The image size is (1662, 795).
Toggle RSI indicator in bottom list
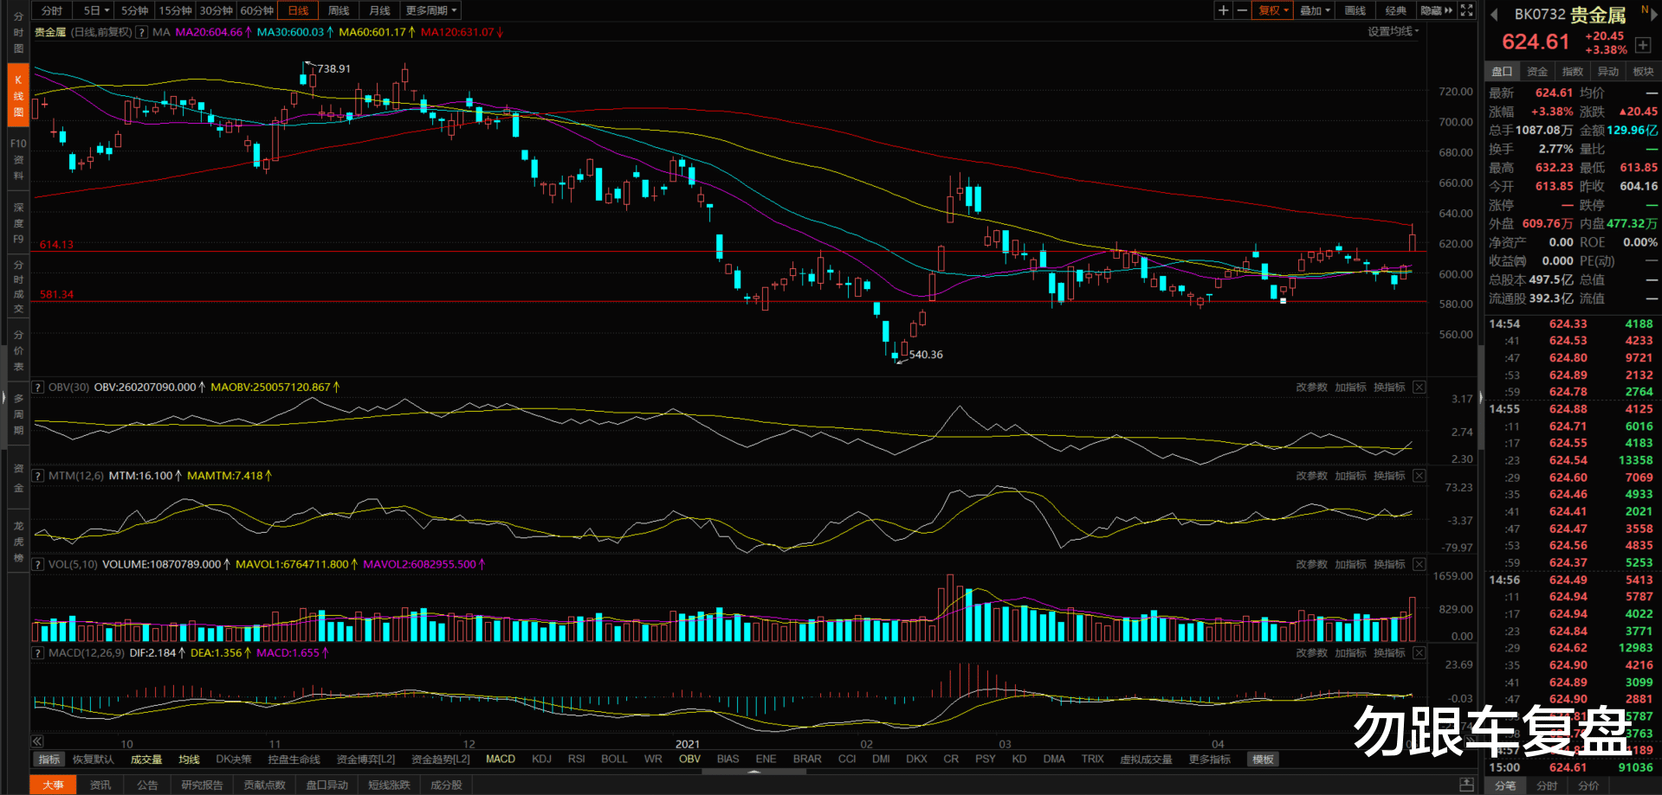pyautogui.click(x=576, y=759)
